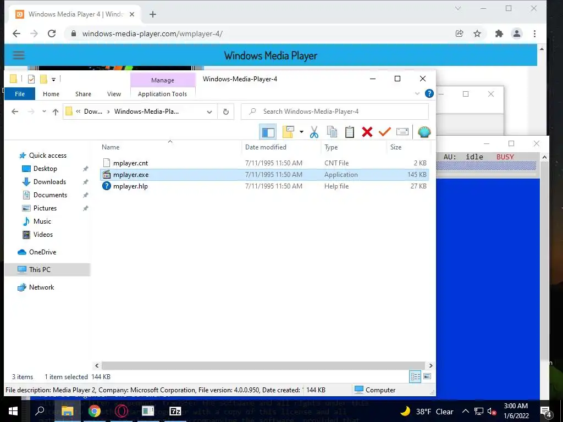Open a new Chrome tab
Screen dimensions: 563x422
(x=153, y=14)
